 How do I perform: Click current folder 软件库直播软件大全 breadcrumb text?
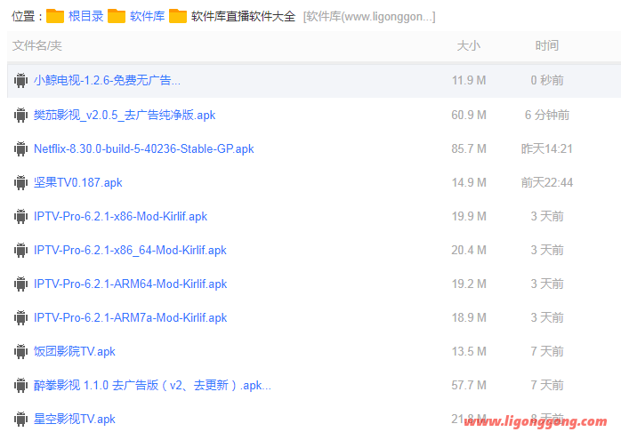tap(243, 16)
